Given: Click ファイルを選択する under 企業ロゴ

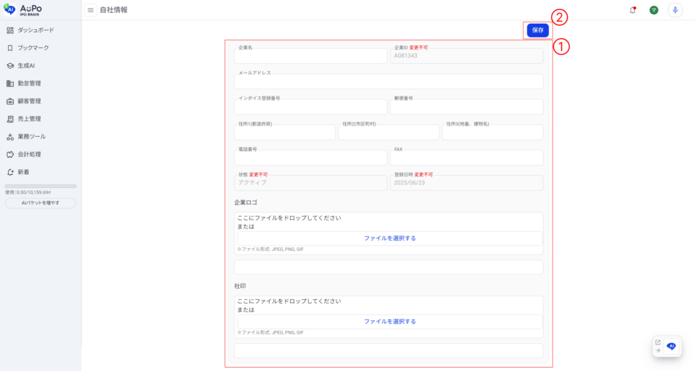Looking at the screenshot, I should tap(389, 239).
